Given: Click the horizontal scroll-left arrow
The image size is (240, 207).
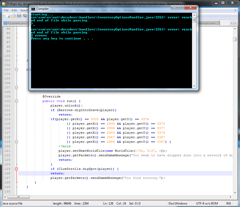Looking at the screenshot, I should 5,197.
